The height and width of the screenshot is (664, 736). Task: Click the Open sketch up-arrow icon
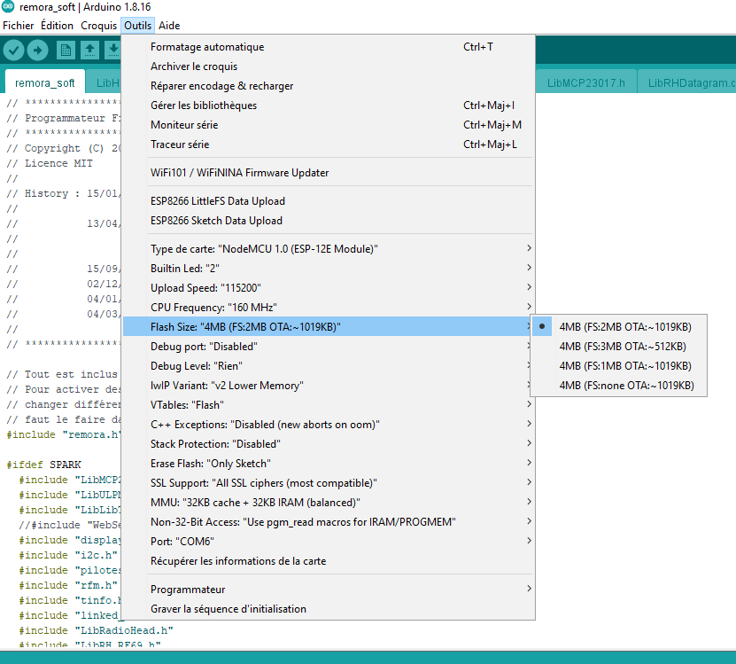pos(89,51)
